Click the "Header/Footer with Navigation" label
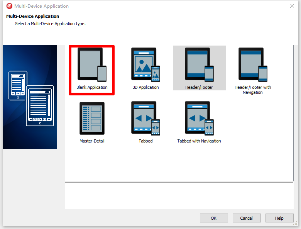Screen dimensions: 301x229 tap(253, 90)
